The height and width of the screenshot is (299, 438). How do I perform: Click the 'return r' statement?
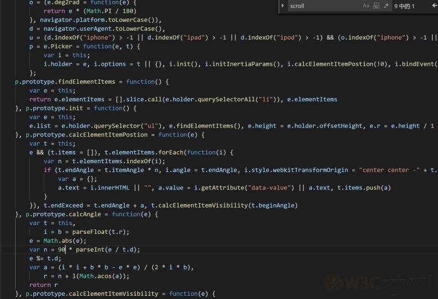point(44,285)
